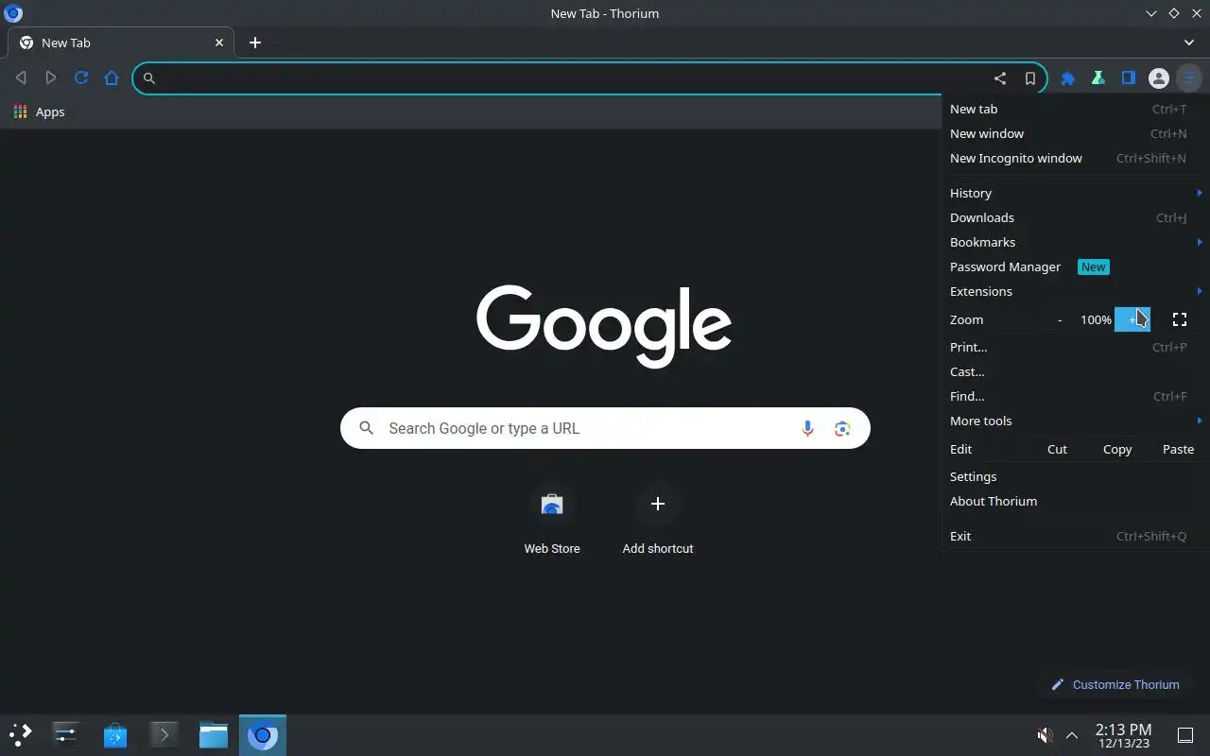This screenshot has height=756, width=1210.
Task: Go back with the back arrow
Action: click(x=21, y=78)
